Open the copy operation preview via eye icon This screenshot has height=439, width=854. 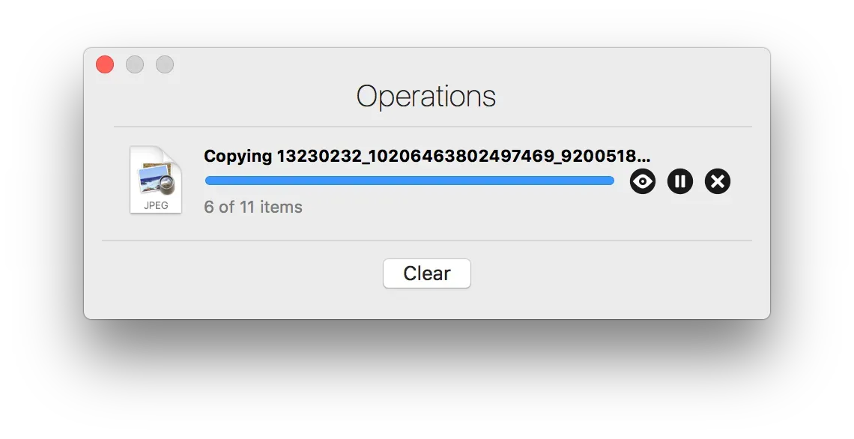tap(642, 181)
